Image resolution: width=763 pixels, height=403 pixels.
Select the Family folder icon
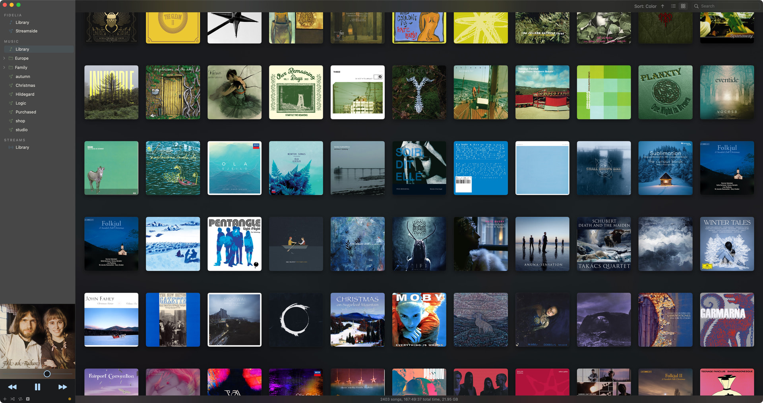click(11, 67)
